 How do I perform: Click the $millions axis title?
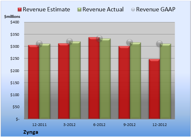pyautogui.click(x=12, y=17)
